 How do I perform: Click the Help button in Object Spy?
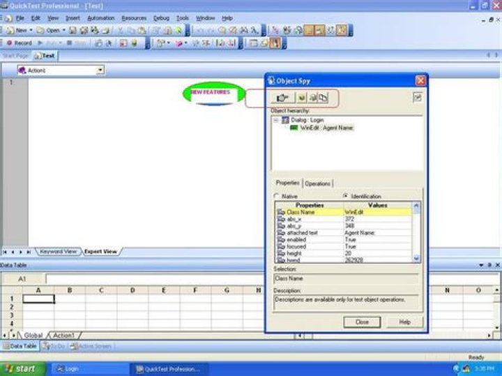[x=404, y=322]
